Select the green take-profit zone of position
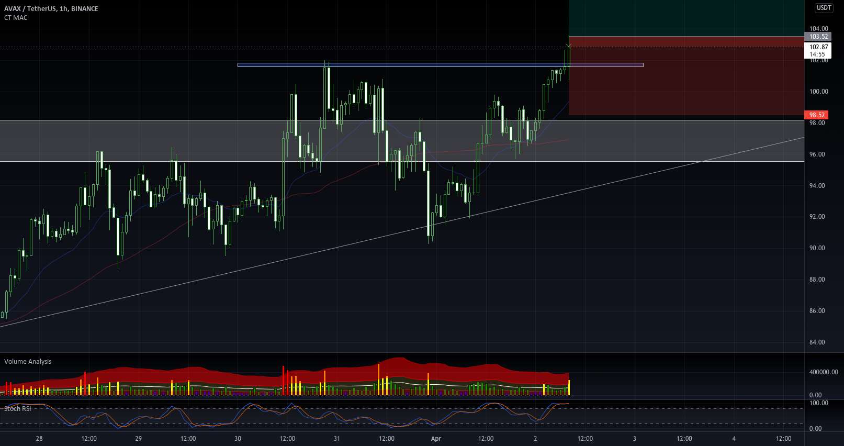The width and height of the screenshot is (844, 446). coord(687,18)
